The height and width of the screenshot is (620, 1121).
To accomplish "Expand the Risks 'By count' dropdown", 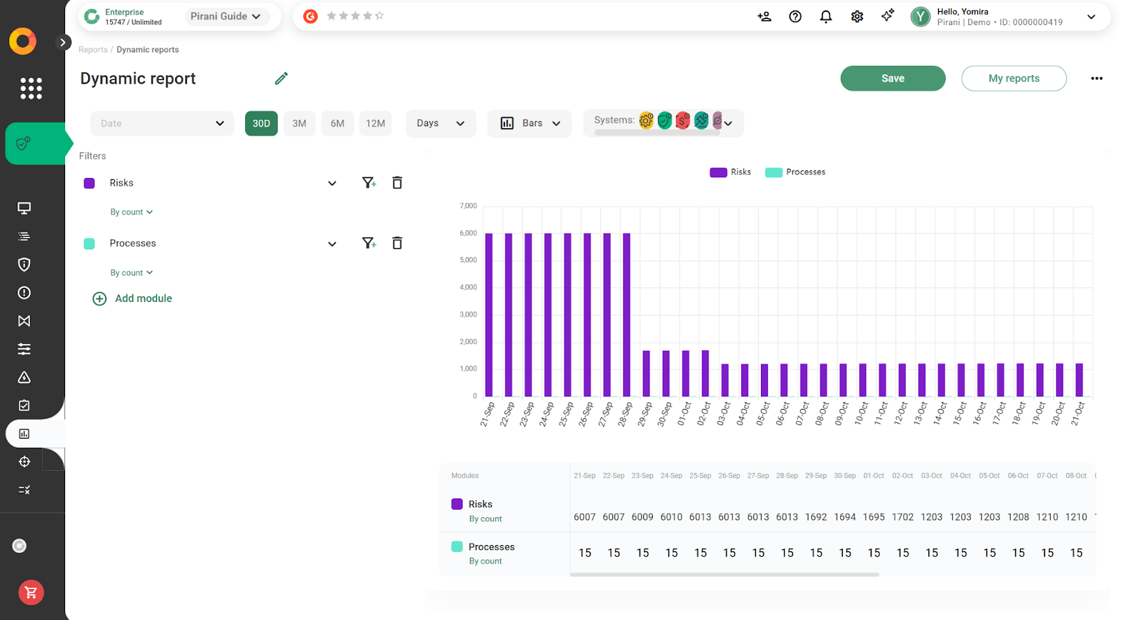I will (131, 212).
